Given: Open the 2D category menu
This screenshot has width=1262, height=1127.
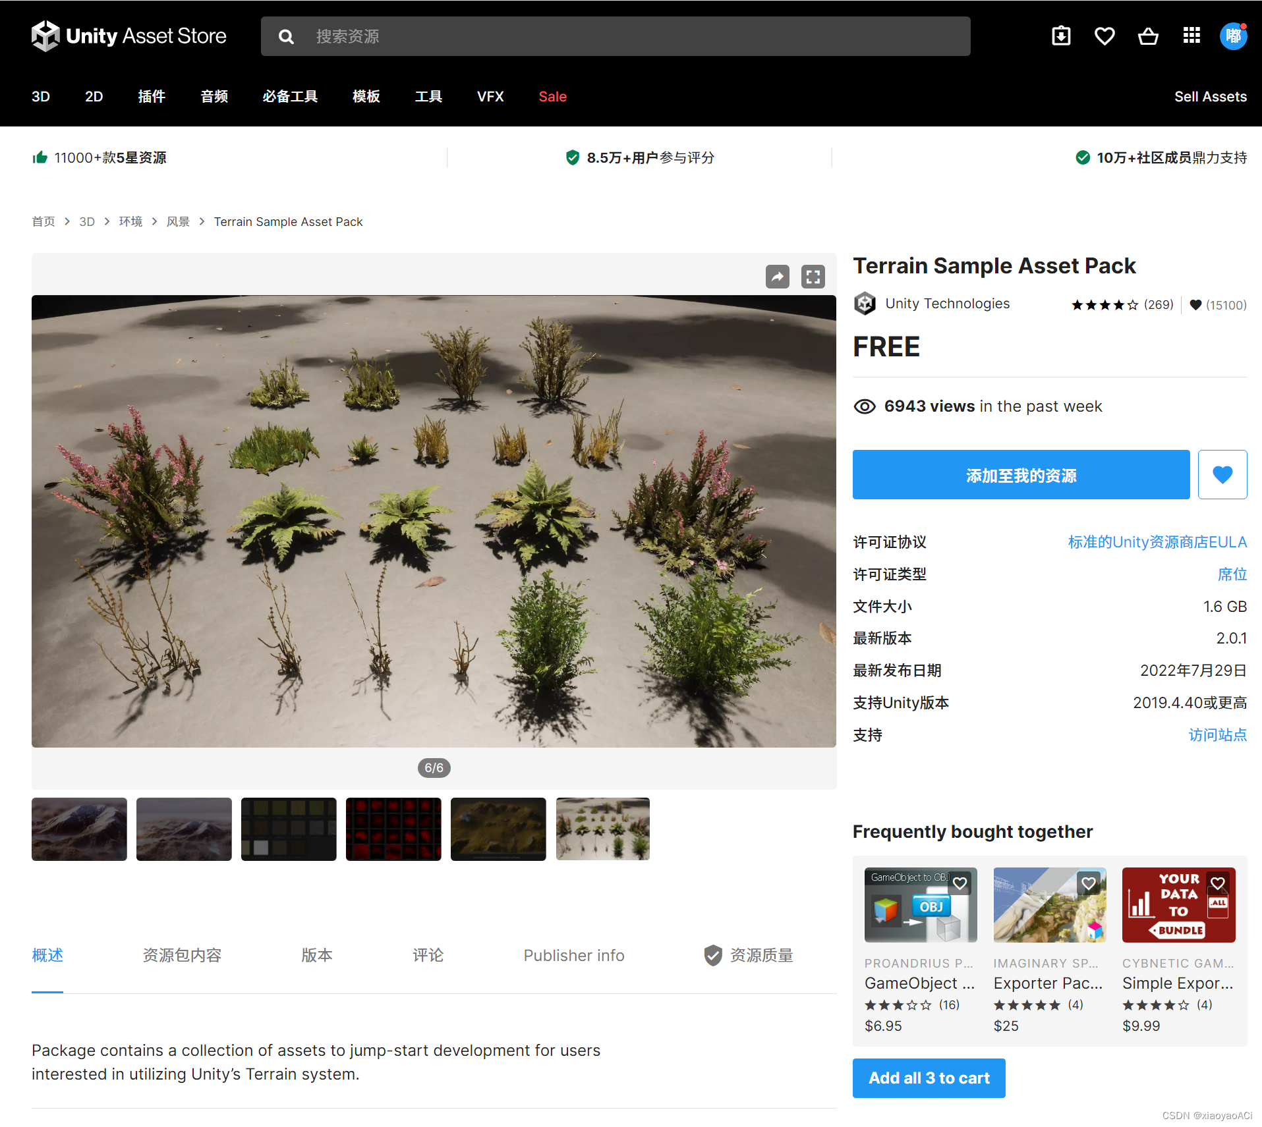Looking at the screenshot, I should (94, 97).
